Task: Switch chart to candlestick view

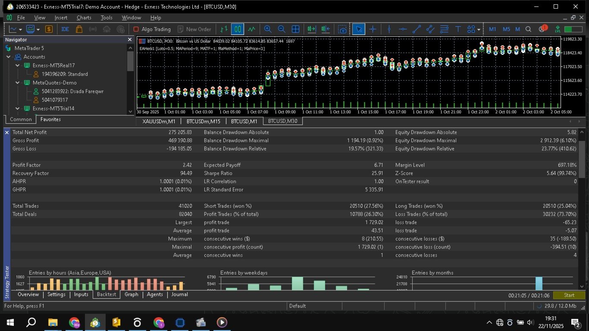Action: pos(238,29)
